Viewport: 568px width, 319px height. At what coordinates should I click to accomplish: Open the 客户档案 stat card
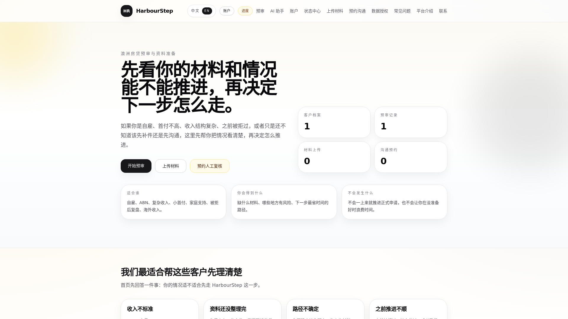coord(334,122)
